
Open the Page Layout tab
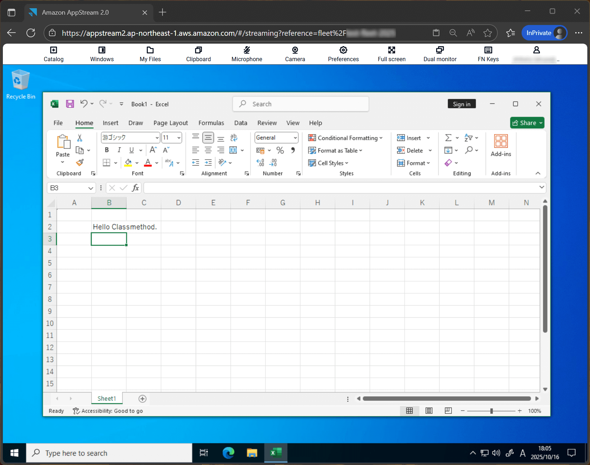pyautogui.click(x=171, y=123)
